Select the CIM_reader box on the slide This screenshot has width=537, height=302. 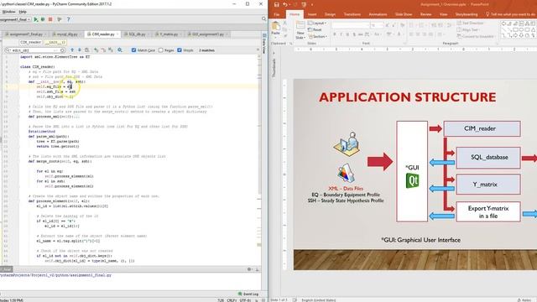[x=482, y=128]
